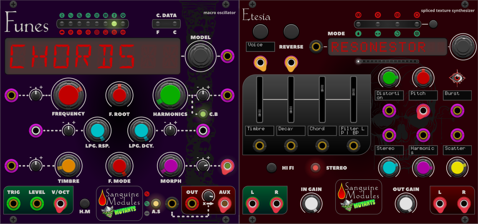Image resolution: width=478 pixels, height=224 pixels.
Task: Toggle the HI FI button on Etesia
Action: (x=272, y=168)
